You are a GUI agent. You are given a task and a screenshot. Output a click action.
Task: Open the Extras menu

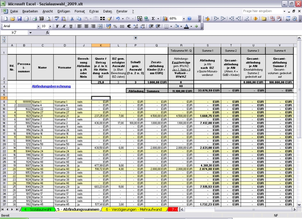point(94,11)
